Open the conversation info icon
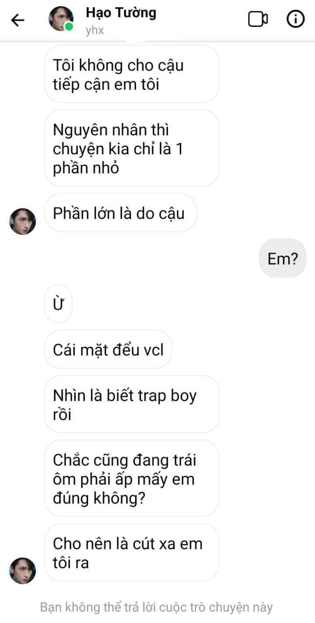The width and height of the screenshot is (315, 623). [x=295, y=19]
